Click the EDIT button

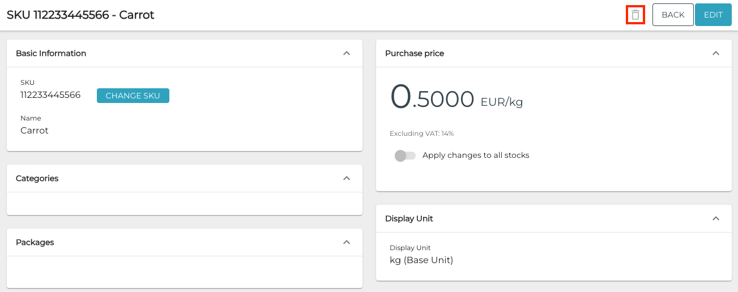click(713, 15)
